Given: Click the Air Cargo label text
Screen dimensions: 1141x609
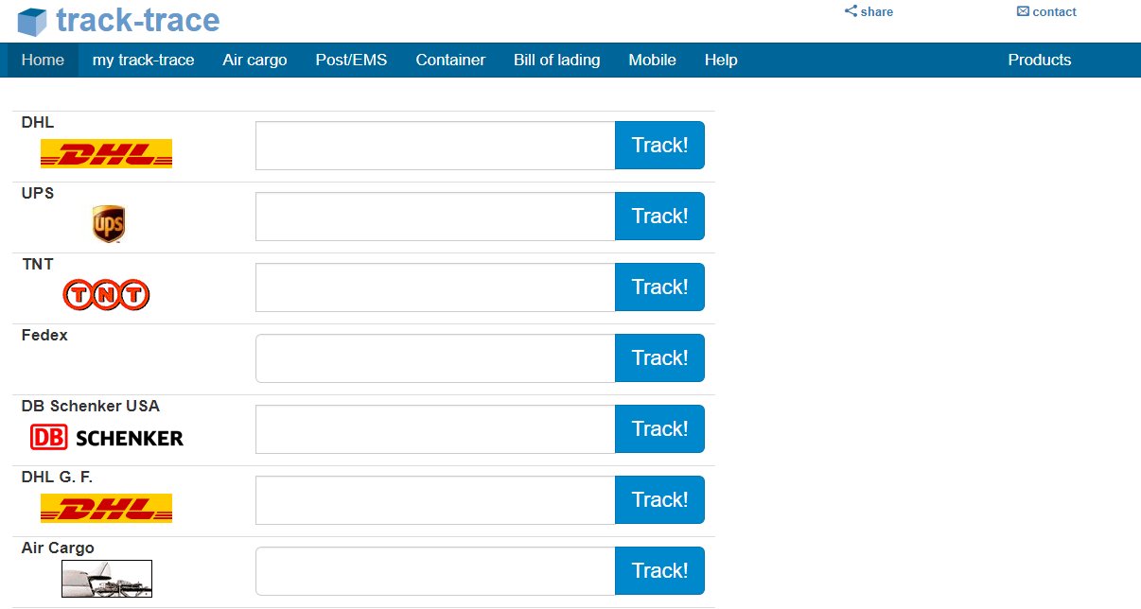Looking at the screenshot, I should point(58,548).
